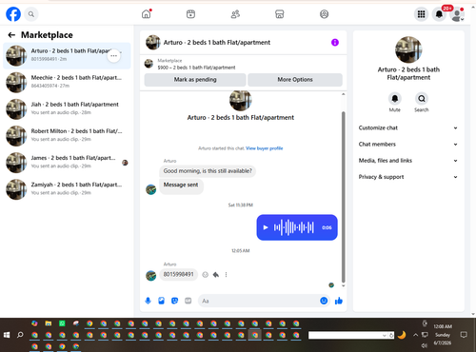Open Zamiyah's apartment conversation

click(x=67, y=189)
